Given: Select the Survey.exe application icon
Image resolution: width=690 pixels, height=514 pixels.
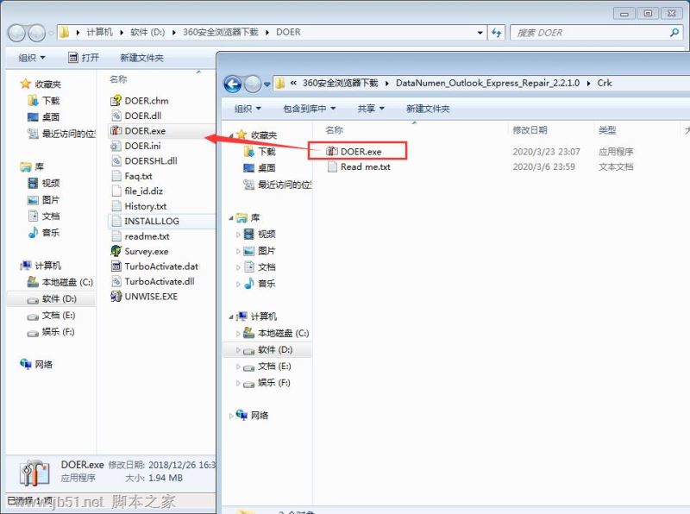Looking at the screenshot, I should click(116, 251).
